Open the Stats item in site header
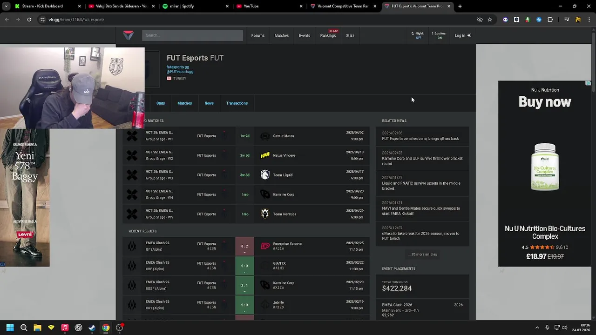The image size is (596, 335). tap(350, 35)
